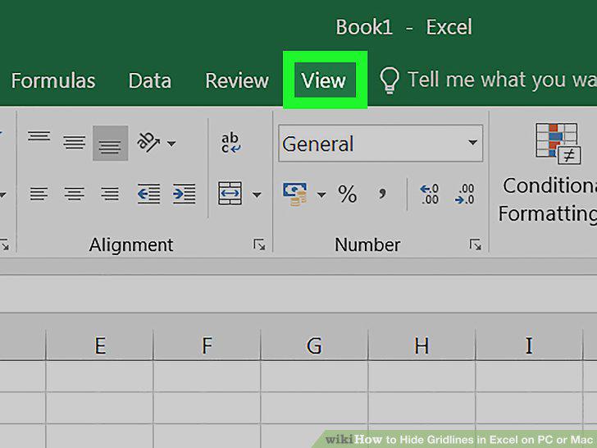The width and height of the screenshot is (597, 448).
Task: Center text horizontally
Action: point(75,194)
